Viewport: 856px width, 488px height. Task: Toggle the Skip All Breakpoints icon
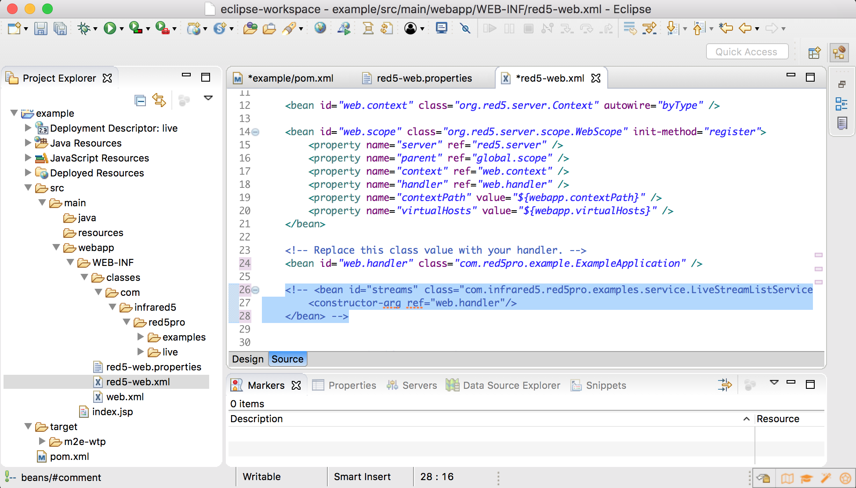pos(465,29)
